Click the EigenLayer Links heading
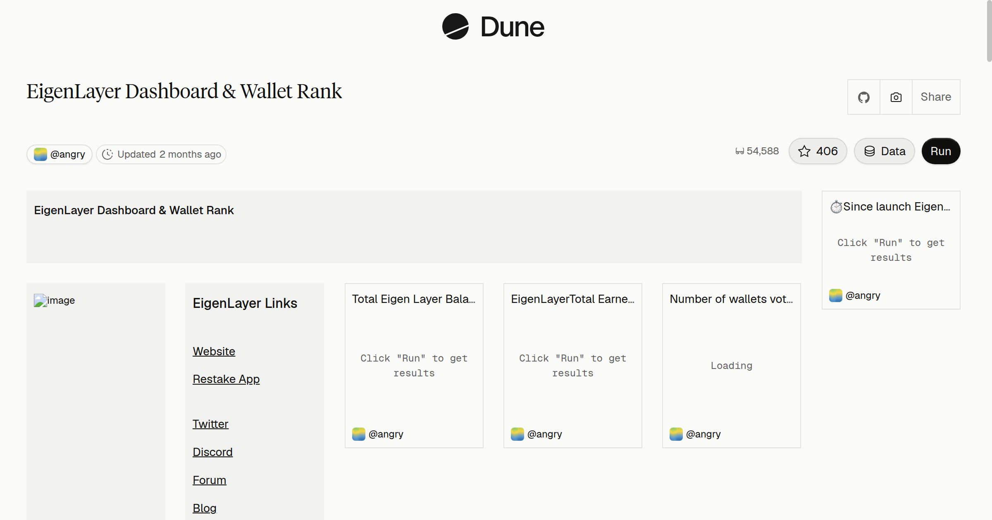The width and height of the screenshot is (992, 520). (245, 303)
